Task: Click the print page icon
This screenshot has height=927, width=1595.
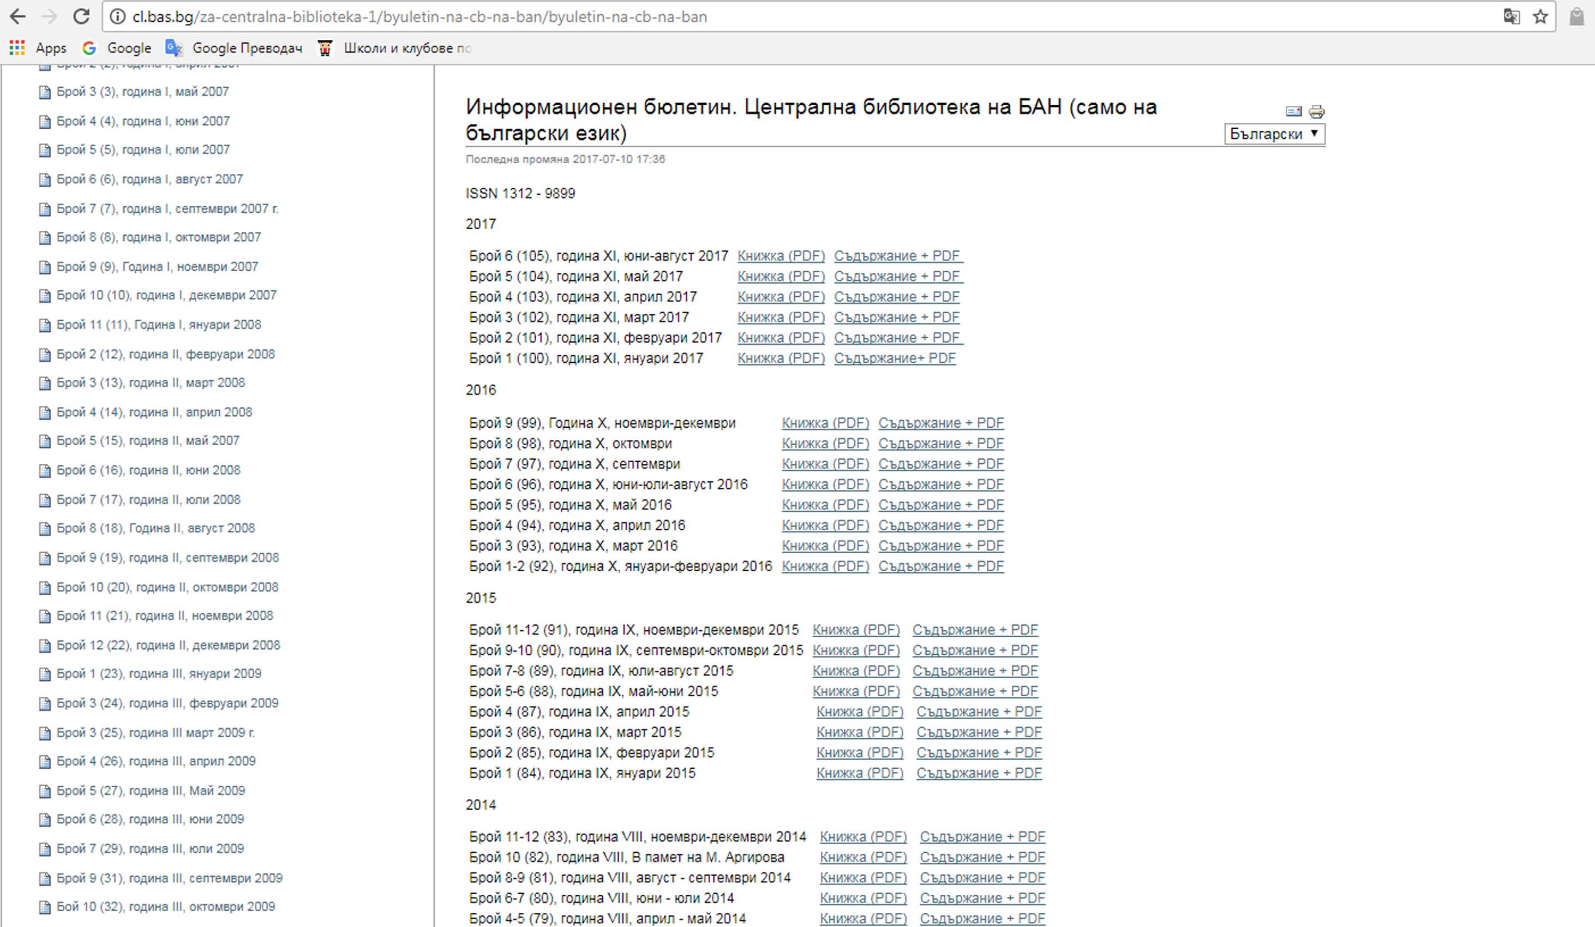Action: coord(1316,111)
